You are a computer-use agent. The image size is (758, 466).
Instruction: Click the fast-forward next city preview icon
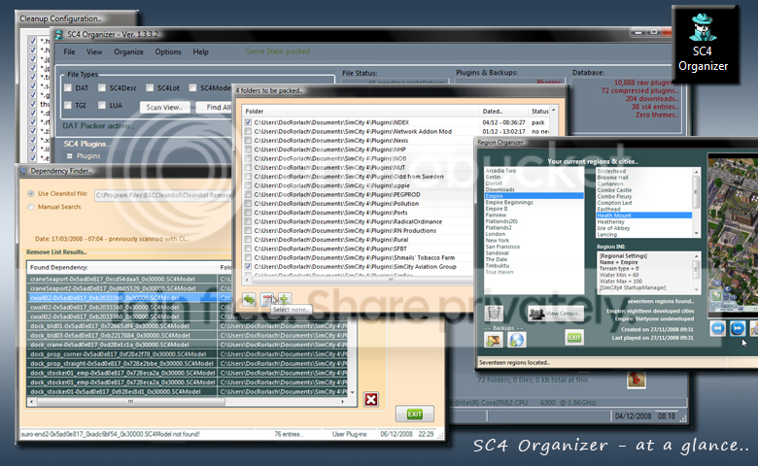pyautogui.click(x=738, y=328)
